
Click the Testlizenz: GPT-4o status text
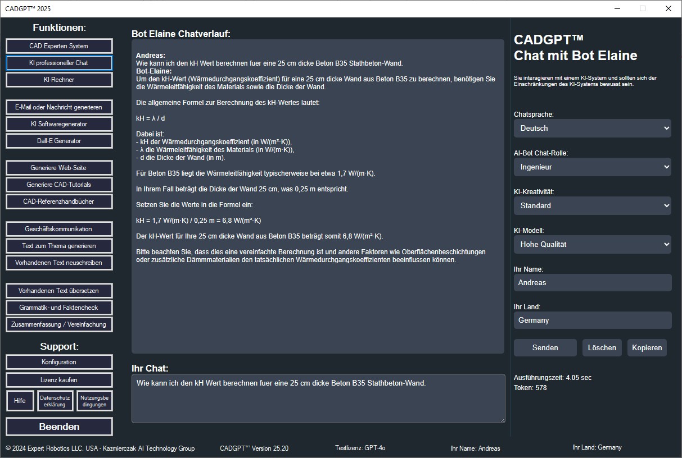pyautogui.click(x=360, y=448)
